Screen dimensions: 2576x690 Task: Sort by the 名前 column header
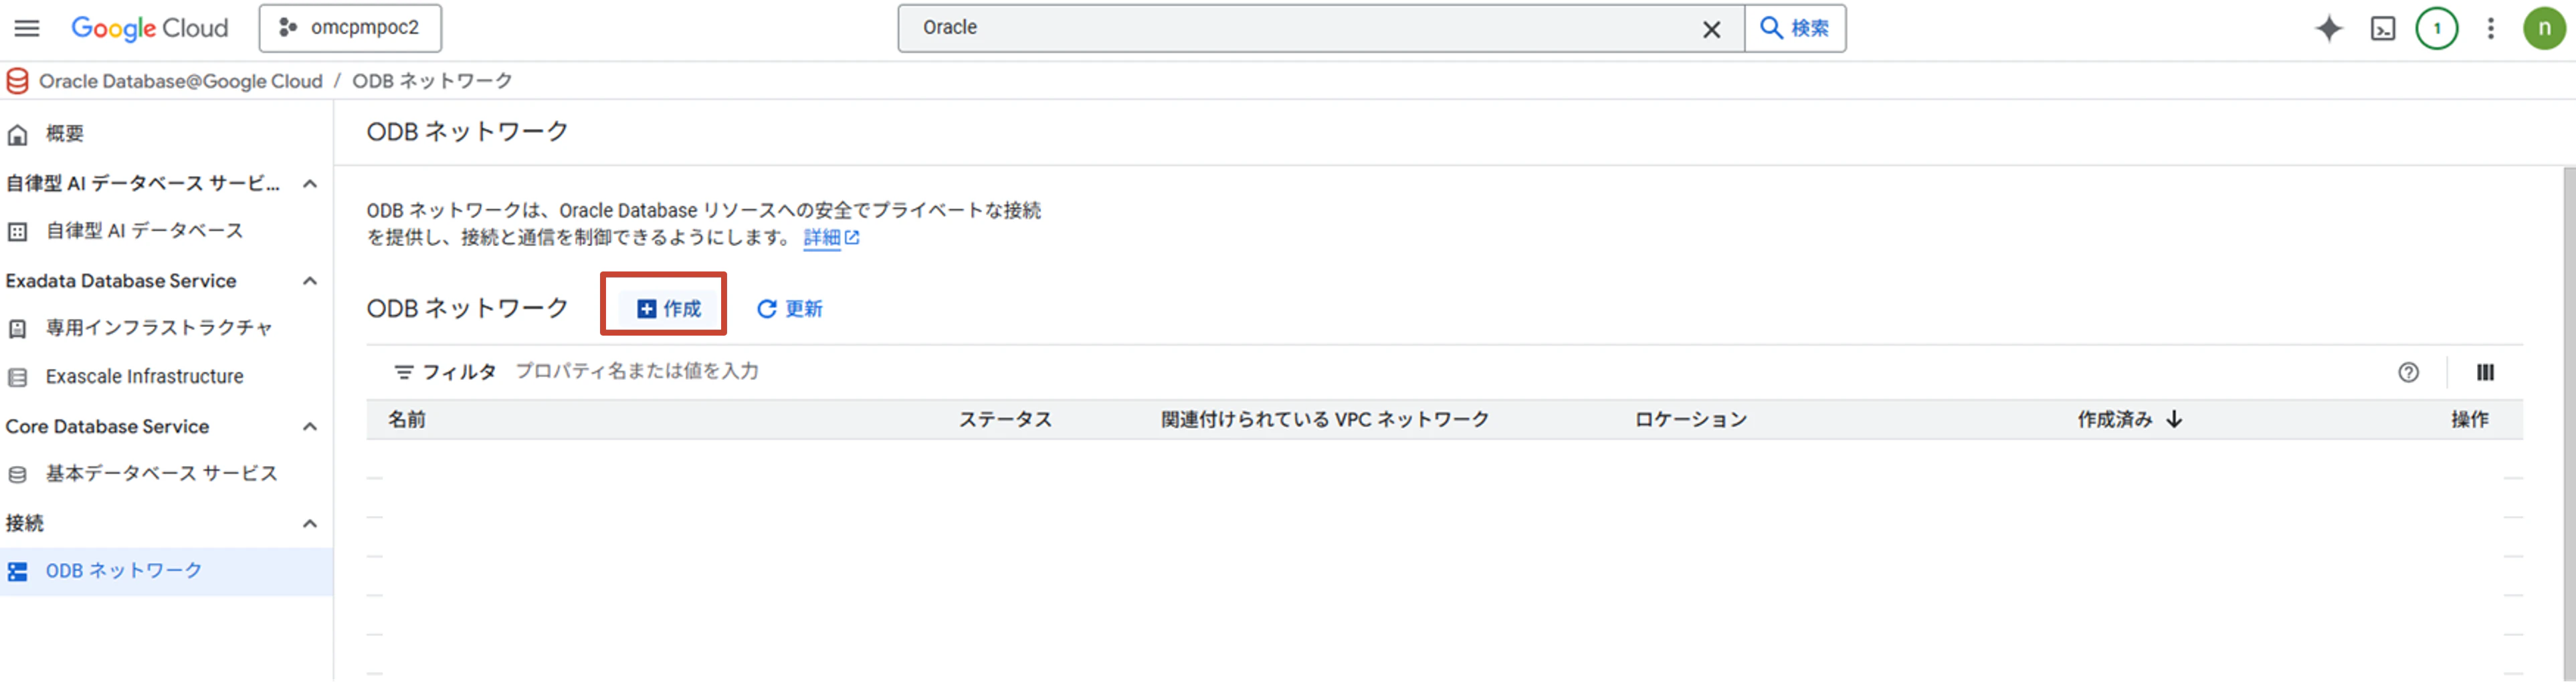tap(407, 420)
